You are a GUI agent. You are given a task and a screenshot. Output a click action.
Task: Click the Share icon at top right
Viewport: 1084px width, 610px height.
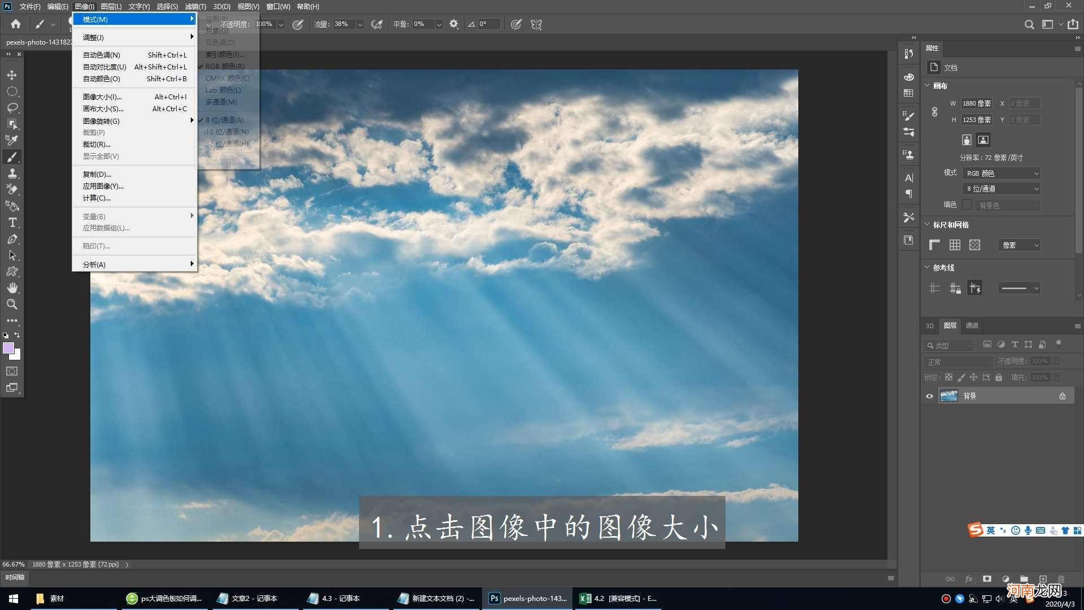[1073, 24]
